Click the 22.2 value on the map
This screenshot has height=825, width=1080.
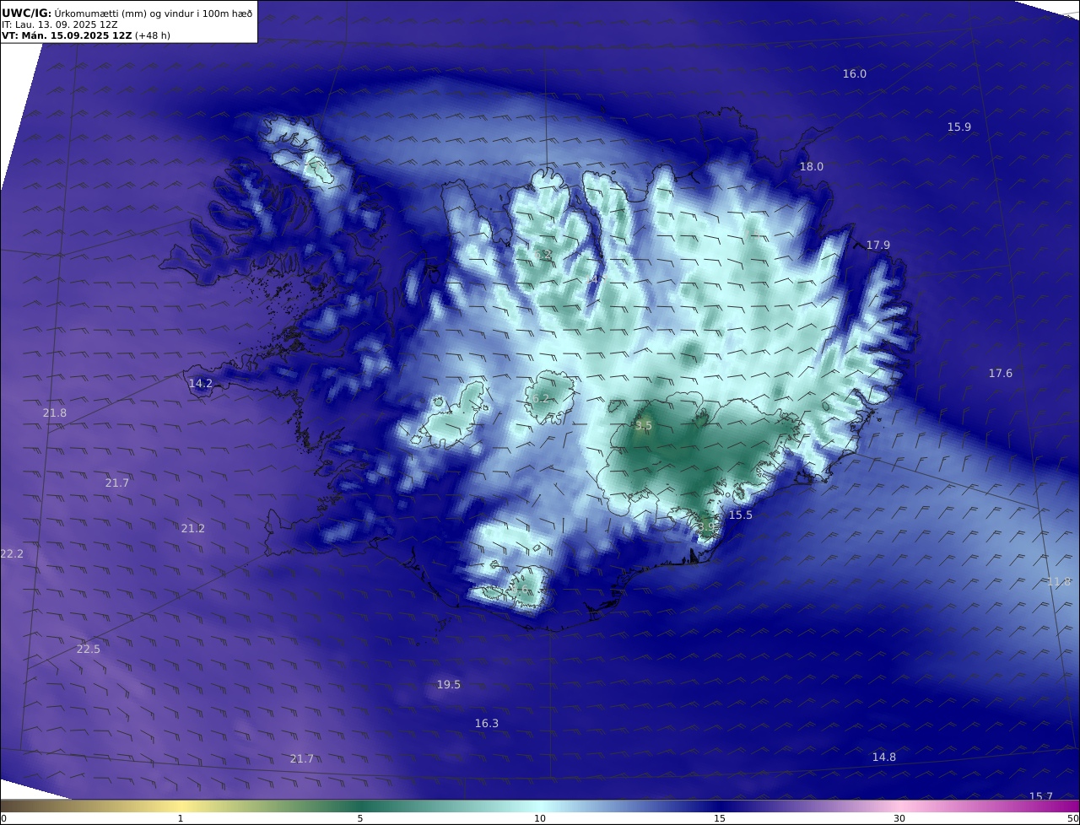tap(12, 554)
